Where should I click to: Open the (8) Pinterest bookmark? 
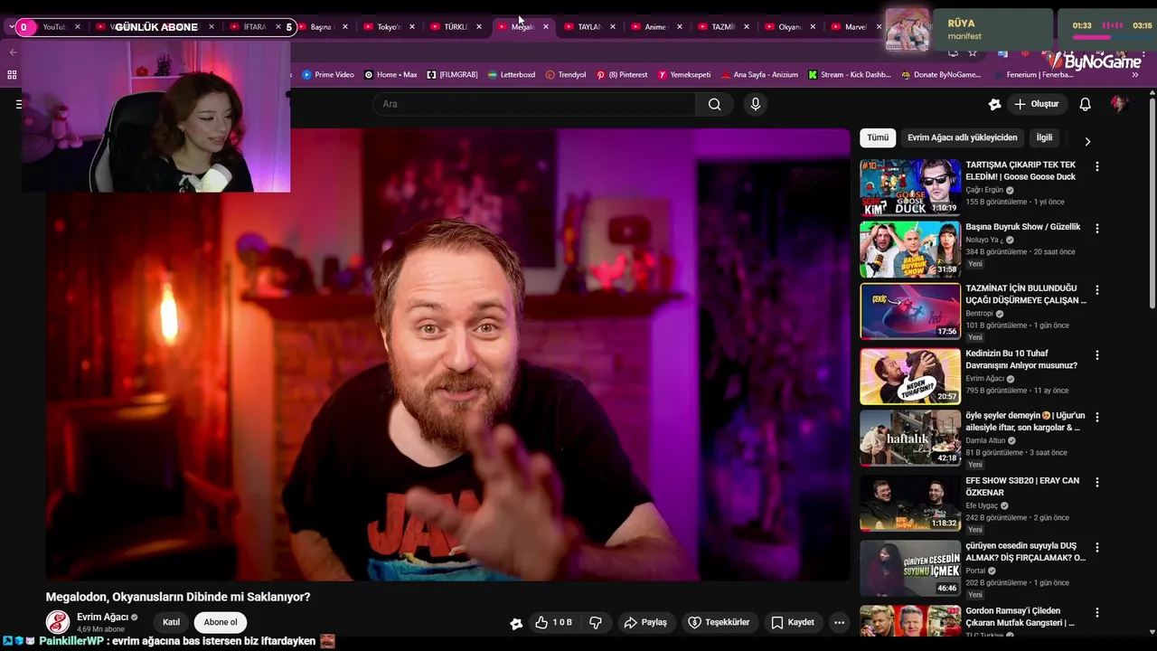click(622, 75)
